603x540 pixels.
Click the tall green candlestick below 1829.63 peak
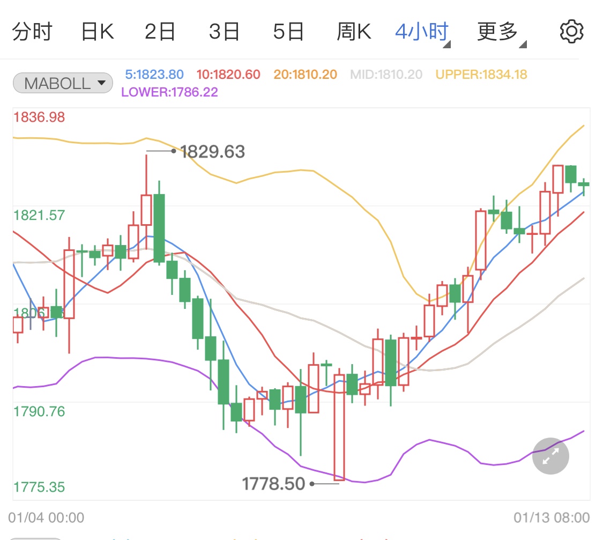click(159, 228)
